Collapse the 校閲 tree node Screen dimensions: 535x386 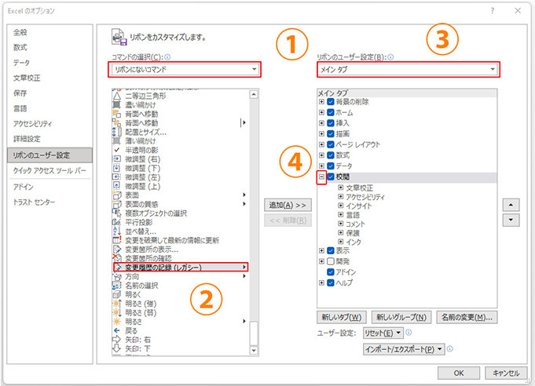tap(321, 177)
